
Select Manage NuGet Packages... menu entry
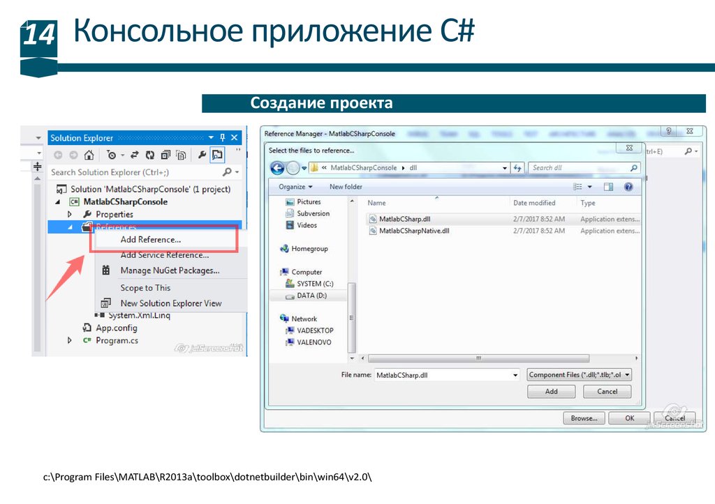pos(170,270)
